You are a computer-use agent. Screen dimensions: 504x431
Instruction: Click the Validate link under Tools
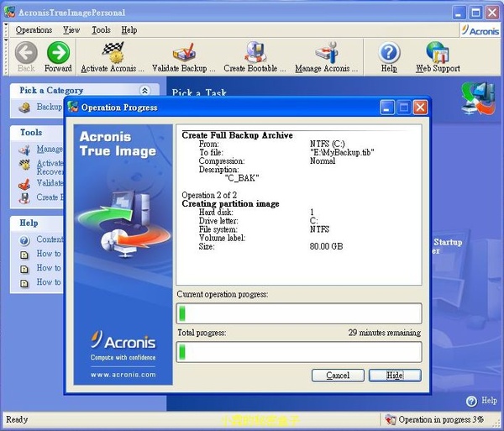50,183
